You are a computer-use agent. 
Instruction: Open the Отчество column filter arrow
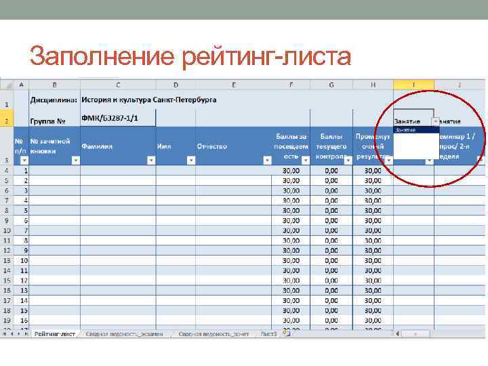click(267, 160)
